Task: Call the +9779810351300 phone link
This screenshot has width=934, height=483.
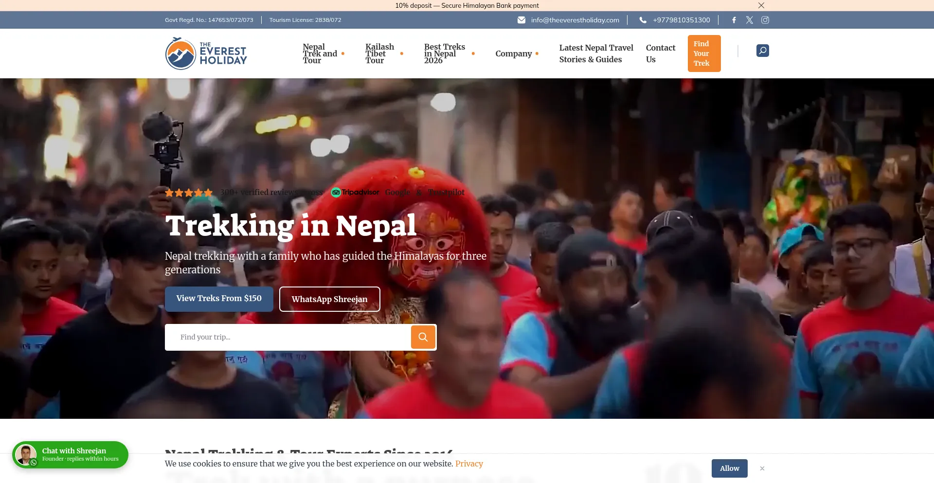Action: point(682,20)
